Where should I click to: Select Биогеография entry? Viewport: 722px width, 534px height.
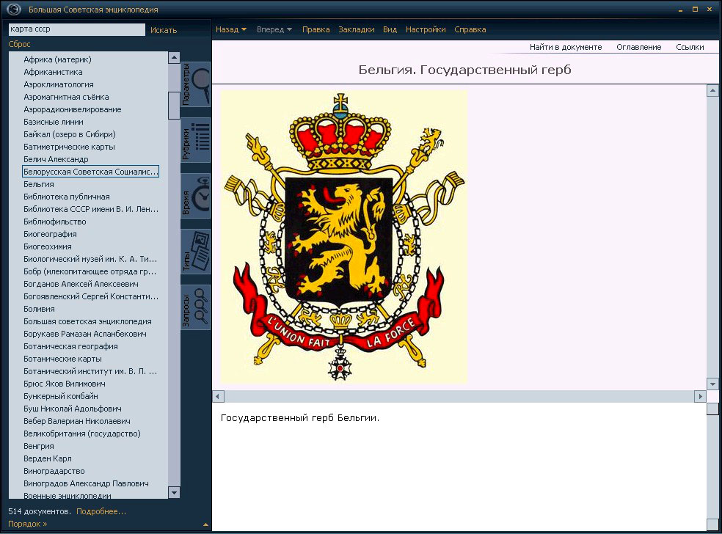(x=50, y=234)
